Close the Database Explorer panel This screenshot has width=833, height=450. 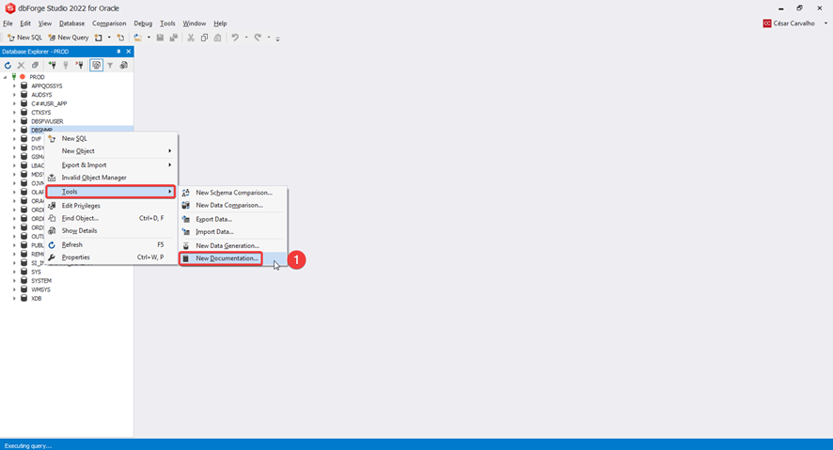pyautogui.click(x=129, y=52)
